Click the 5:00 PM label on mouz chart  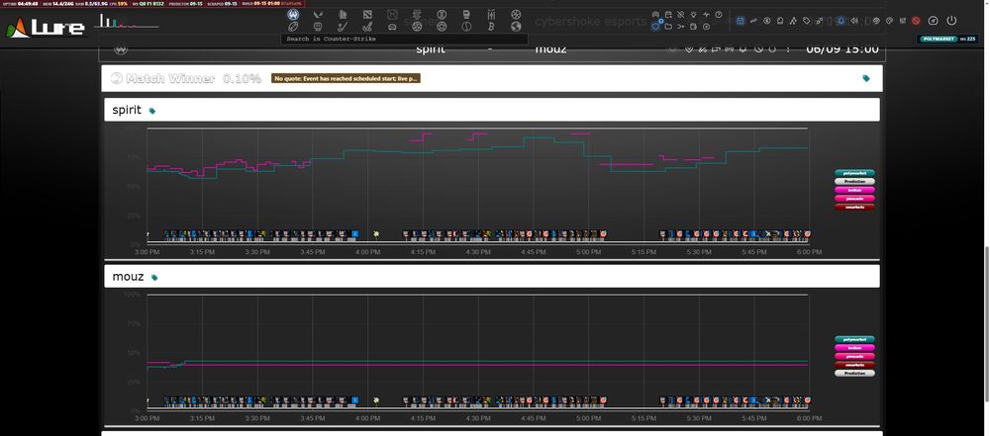(x=588, y=418)
